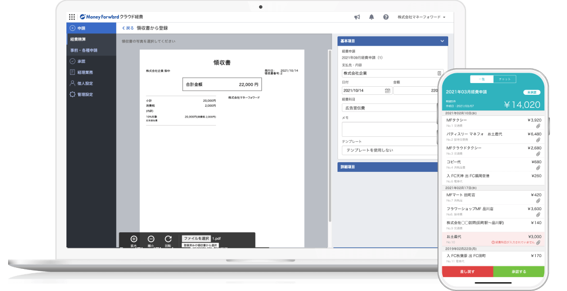567x291 pixels.
Task: Open the 株式会社○○訪問 expense row
Action: tap(494, 225)
